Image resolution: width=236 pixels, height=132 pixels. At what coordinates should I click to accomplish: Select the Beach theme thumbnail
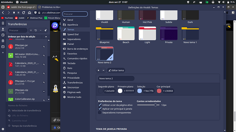126,33
